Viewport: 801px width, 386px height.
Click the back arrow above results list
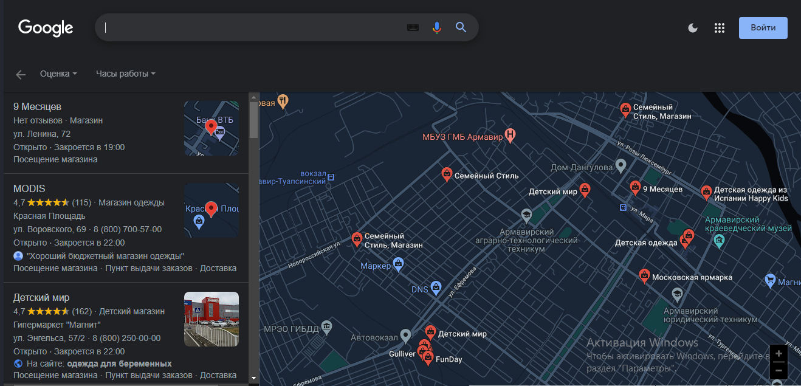click(x=21, y=74)
